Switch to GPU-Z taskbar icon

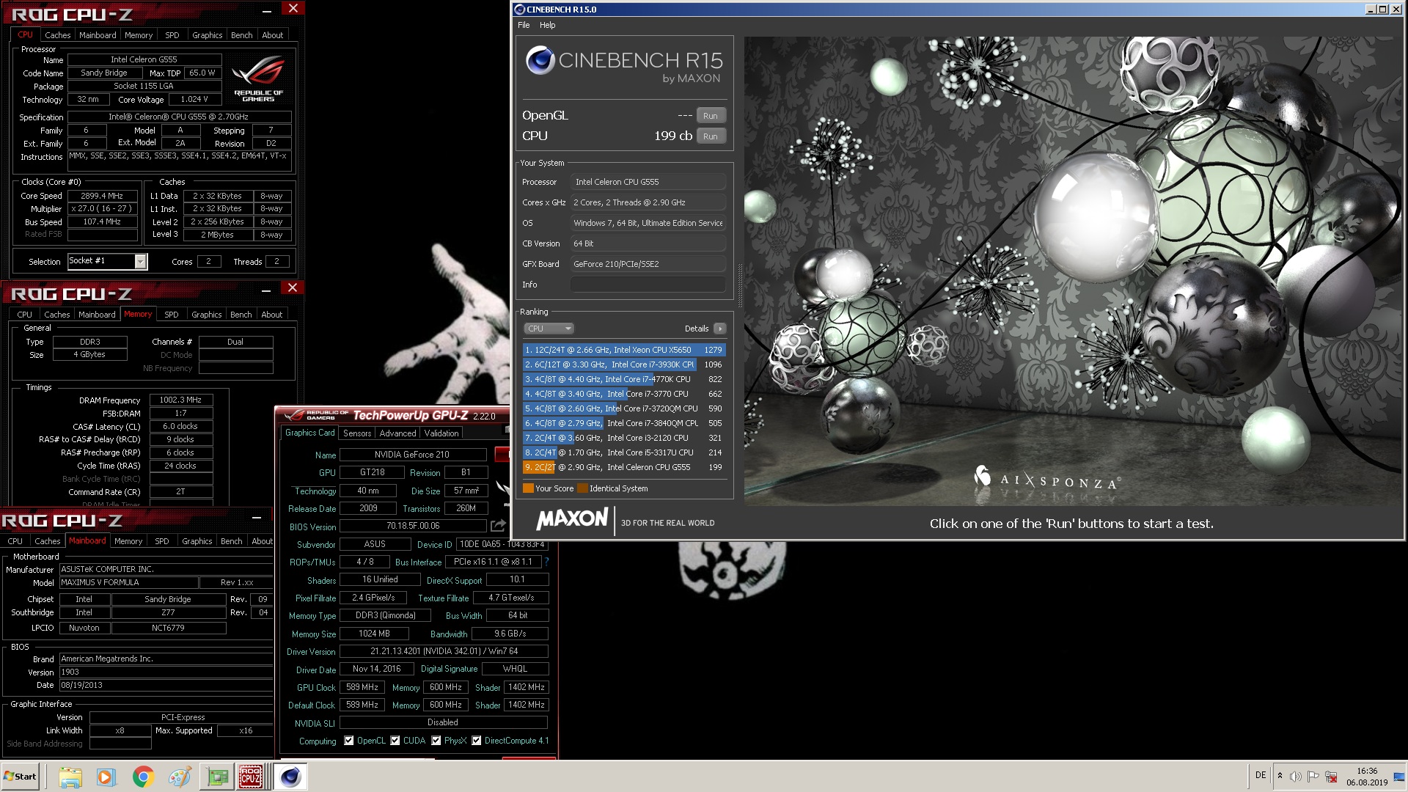217,777
